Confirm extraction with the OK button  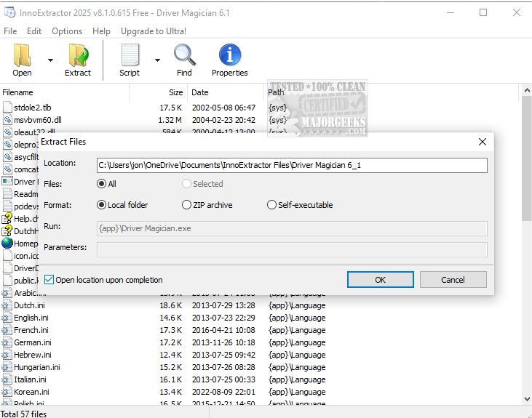(x=381, y=280)
